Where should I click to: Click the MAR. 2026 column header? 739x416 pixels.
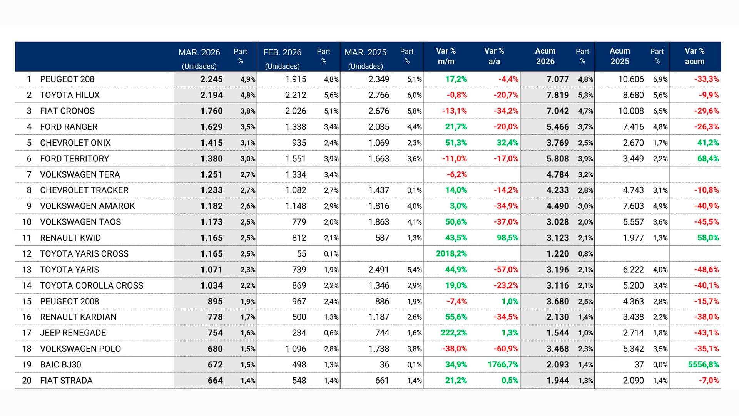(x=199, y=53)
